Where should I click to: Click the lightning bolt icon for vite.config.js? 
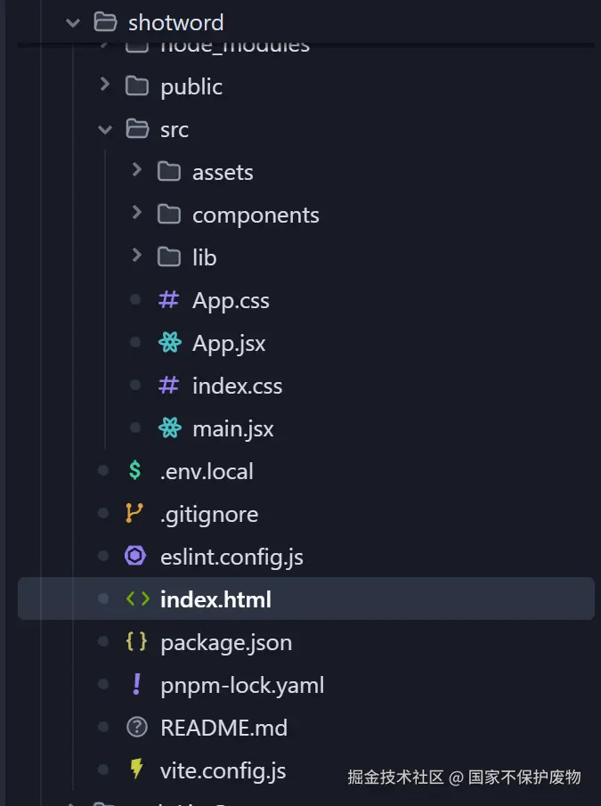(x=136, y=770)
